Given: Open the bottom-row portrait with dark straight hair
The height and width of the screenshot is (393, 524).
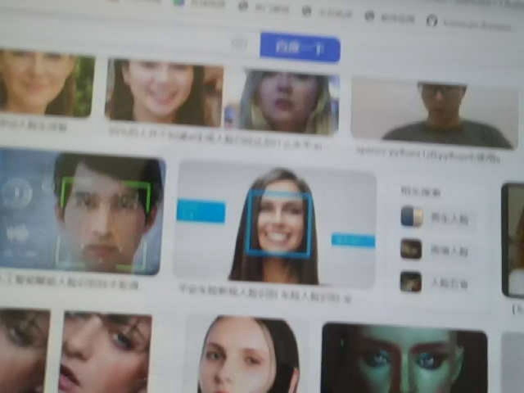Looking at the screenshot, I should click(x=246, y=356).
